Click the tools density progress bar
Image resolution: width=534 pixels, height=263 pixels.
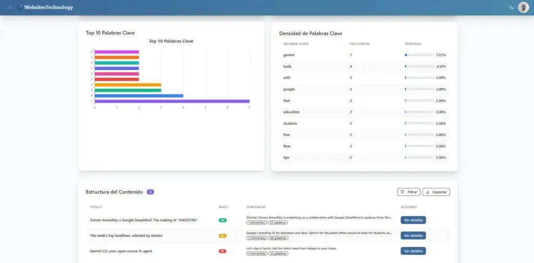point(419,66)
